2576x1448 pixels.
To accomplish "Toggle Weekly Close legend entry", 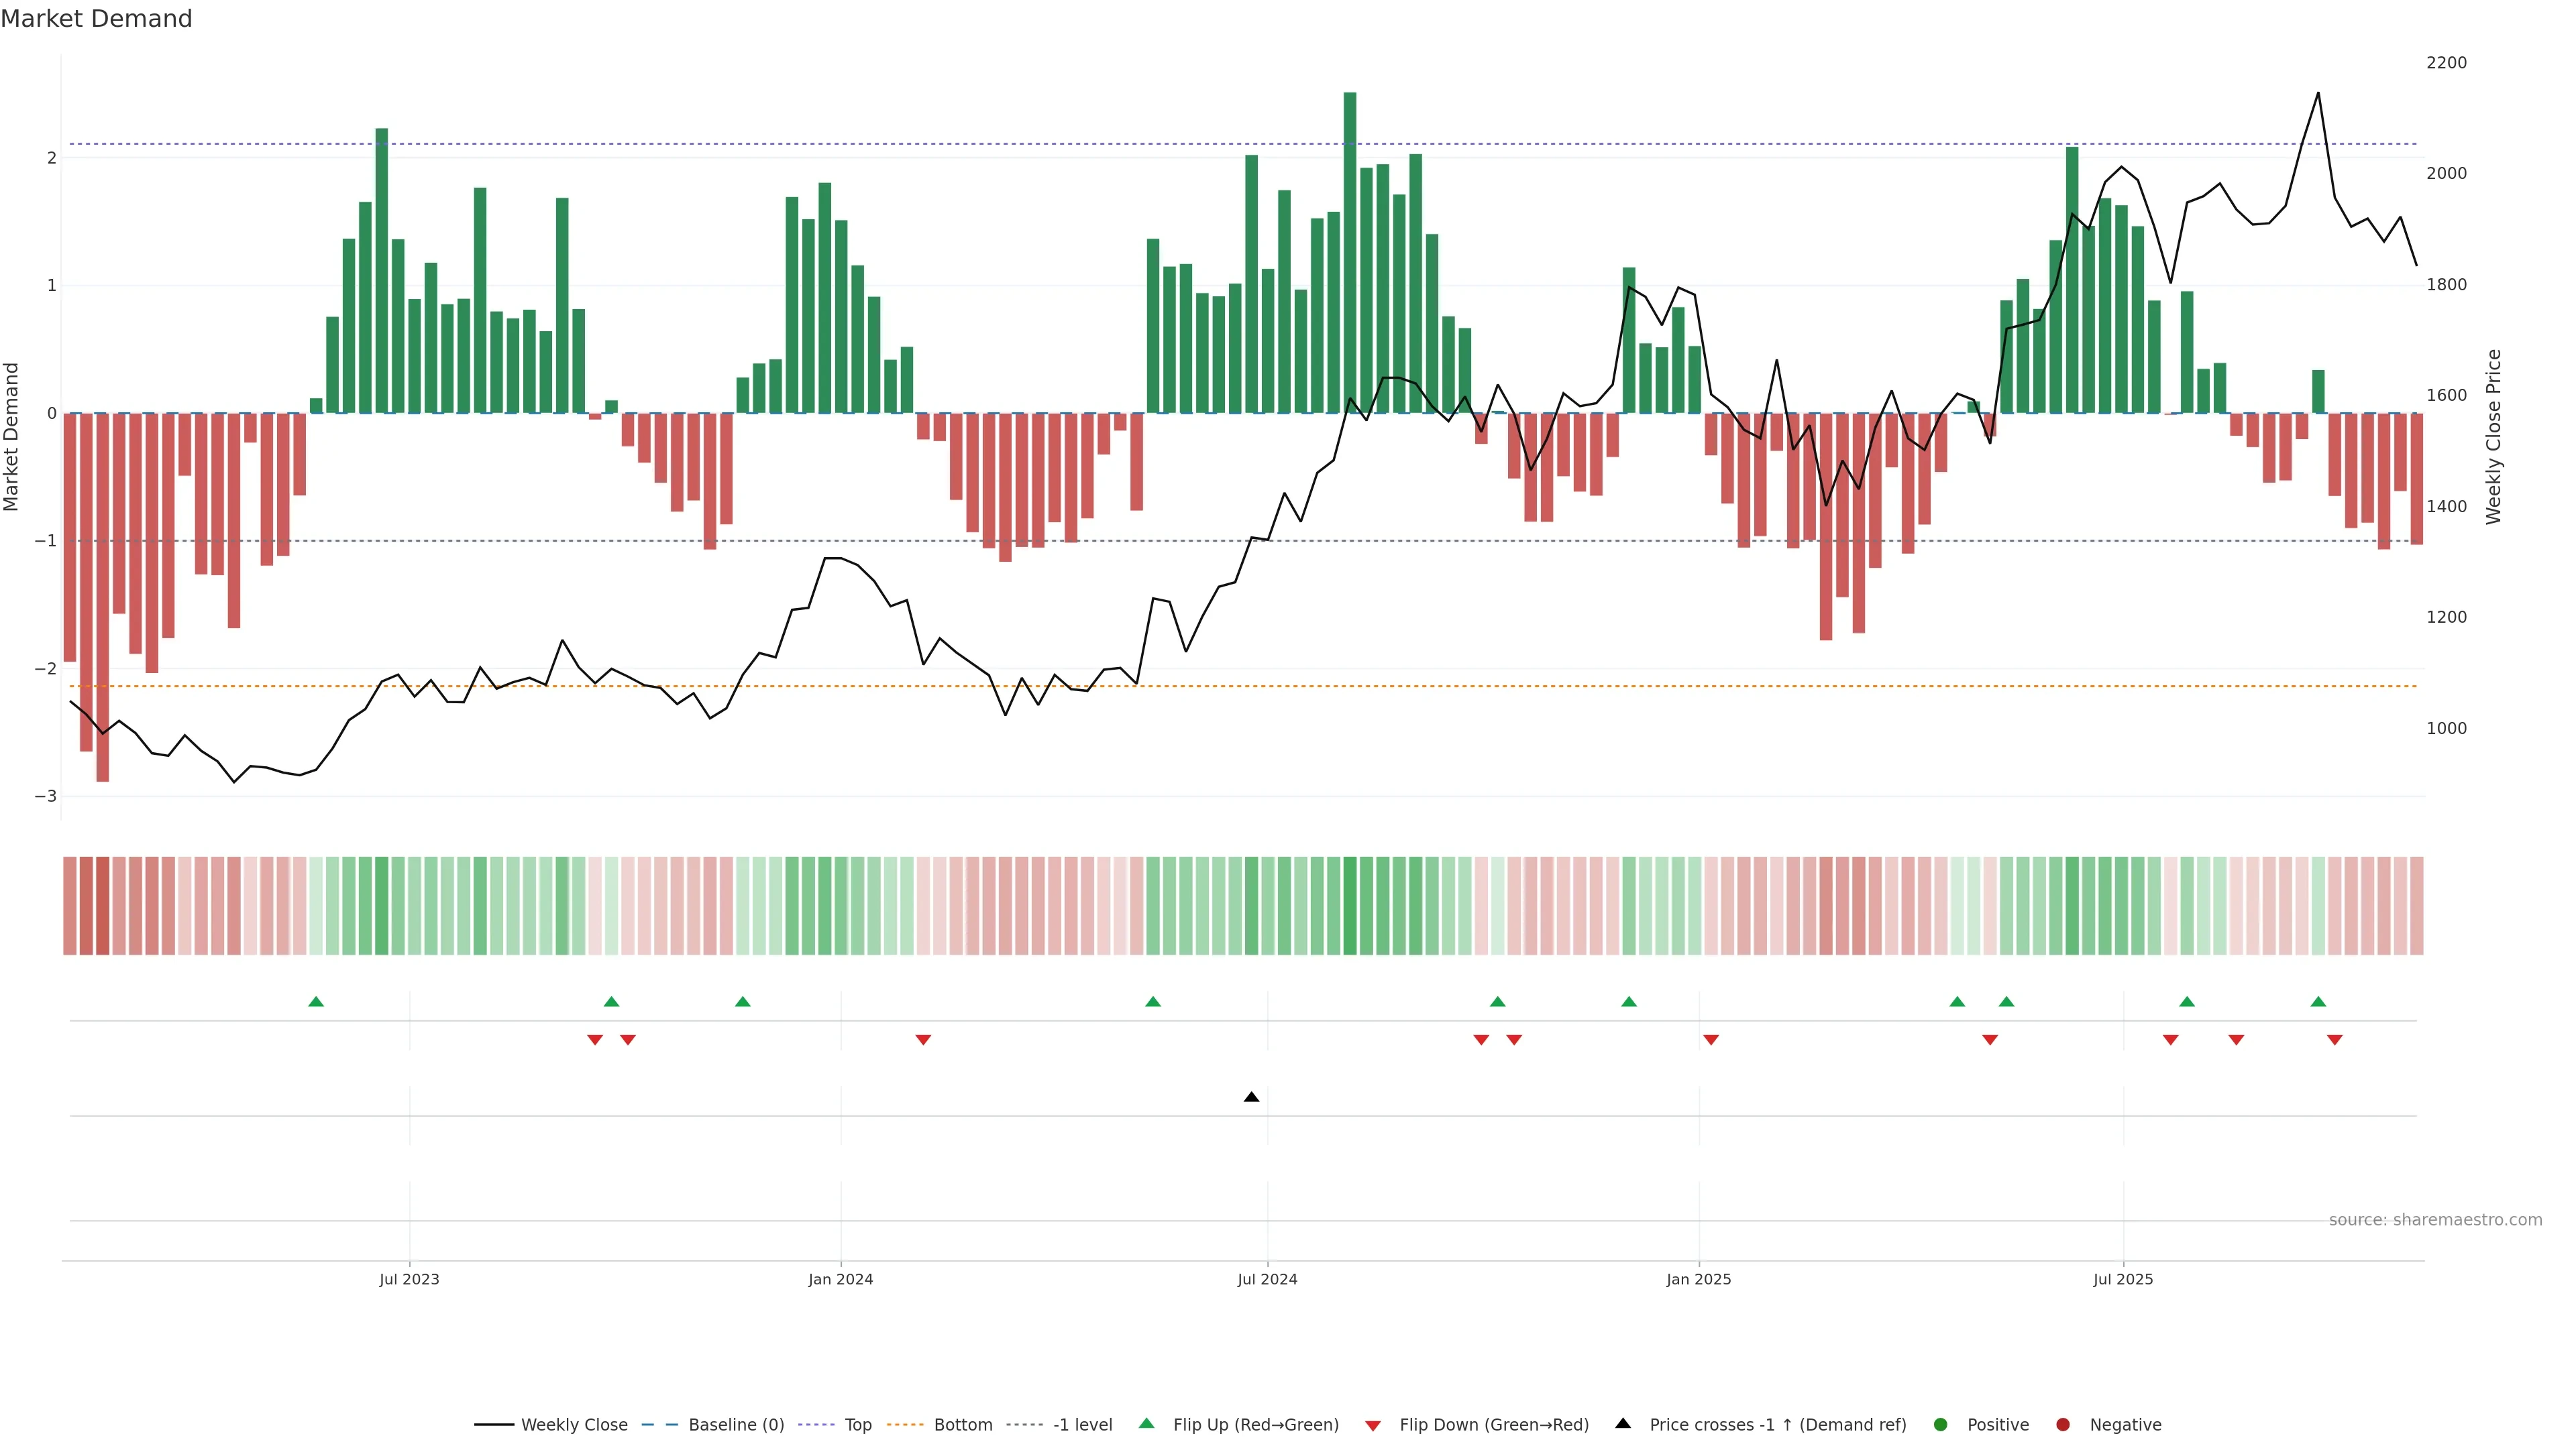I will 574,1425.
